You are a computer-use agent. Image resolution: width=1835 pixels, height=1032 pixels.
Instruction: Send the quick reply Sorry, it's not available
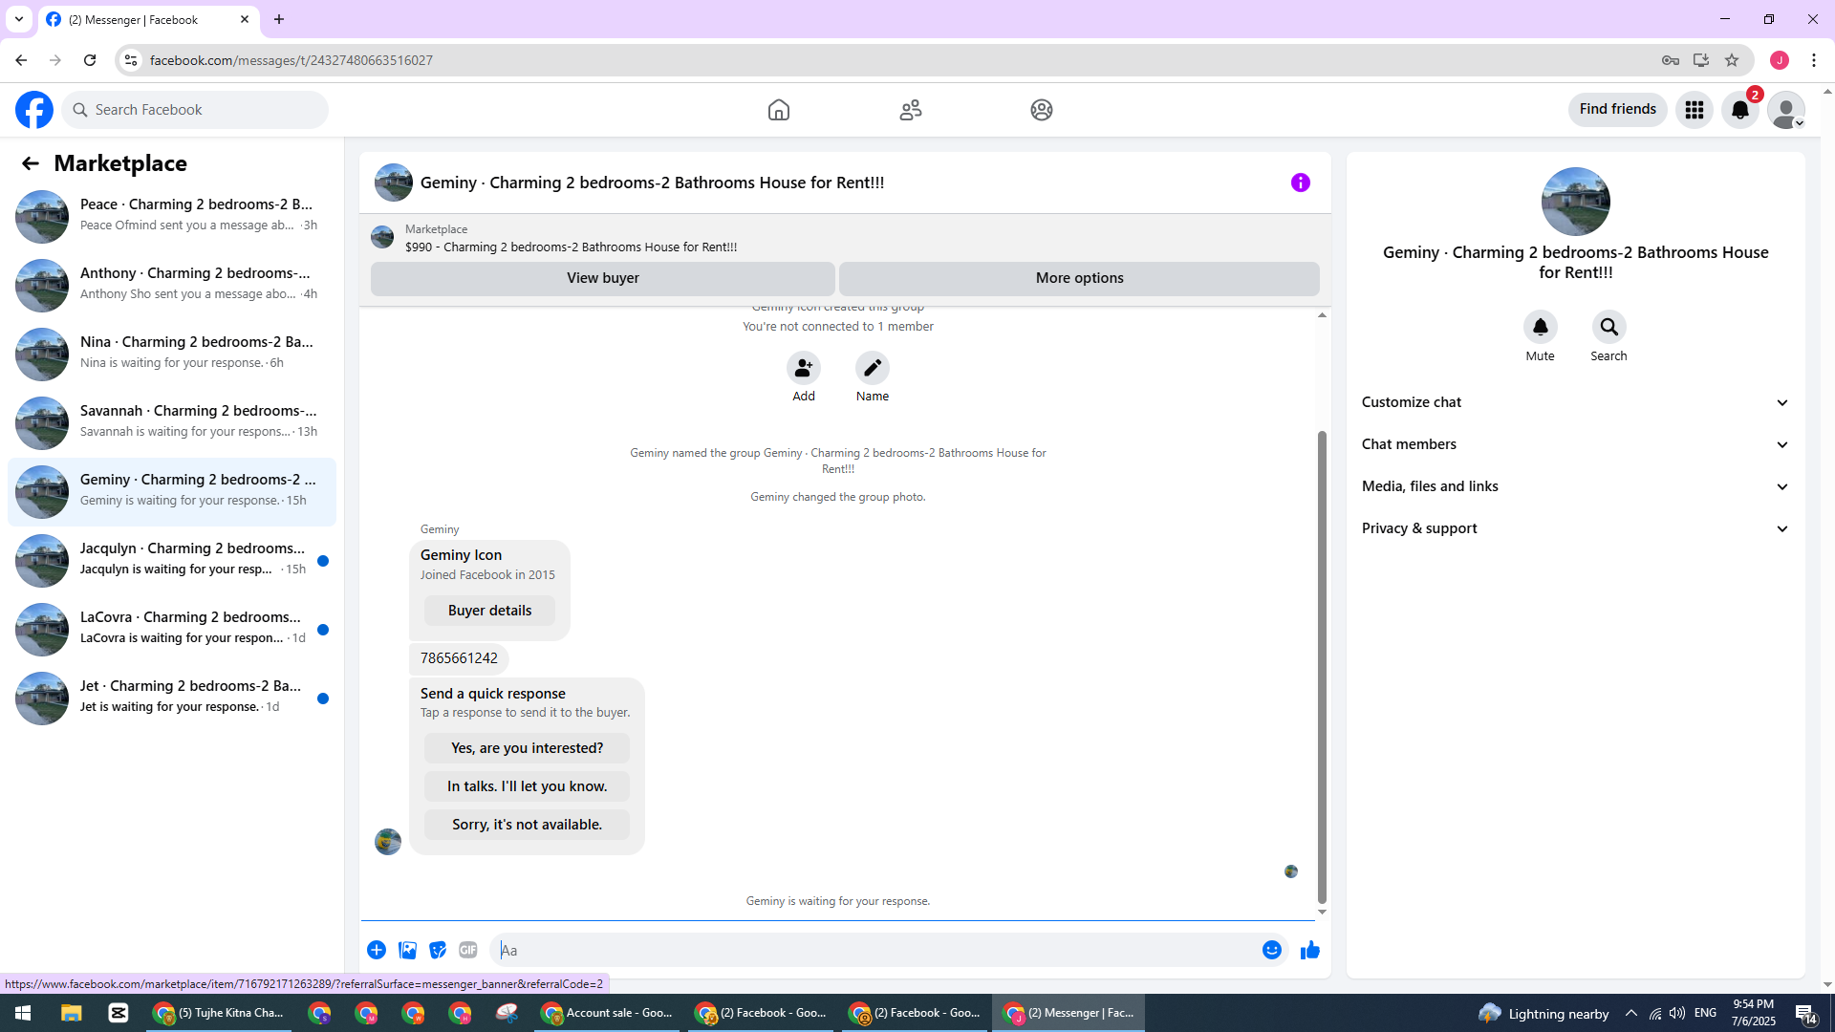[527, 825]
